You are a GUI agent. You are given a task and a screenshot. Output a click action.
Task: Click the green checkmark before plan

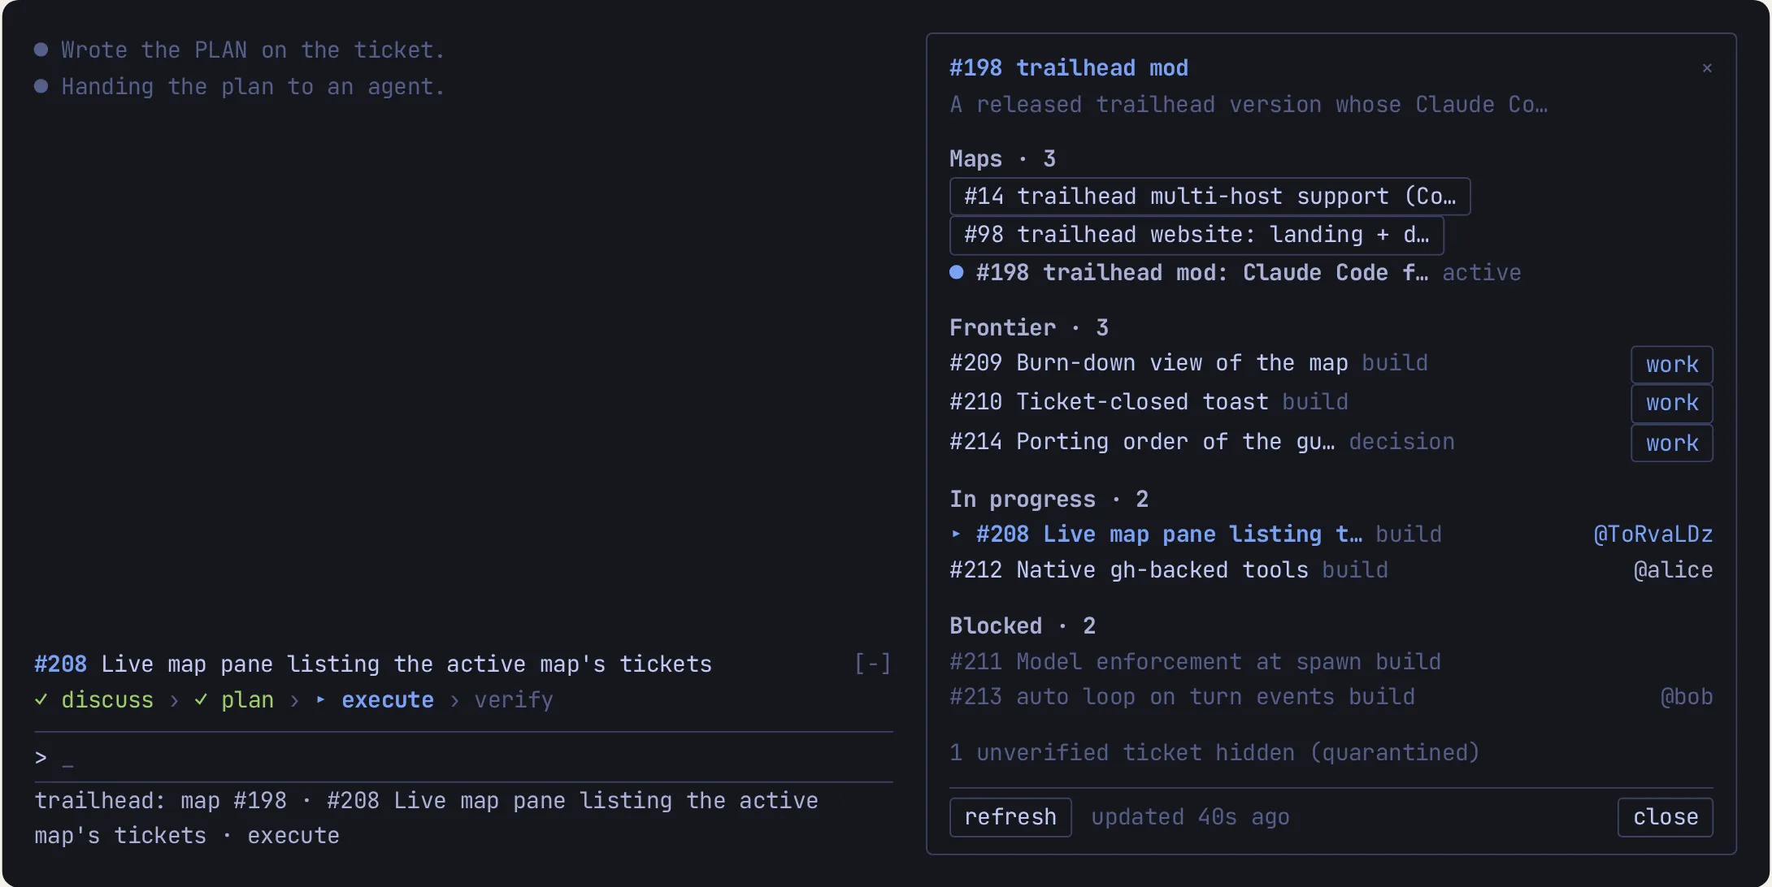click(x=201, y=699)
